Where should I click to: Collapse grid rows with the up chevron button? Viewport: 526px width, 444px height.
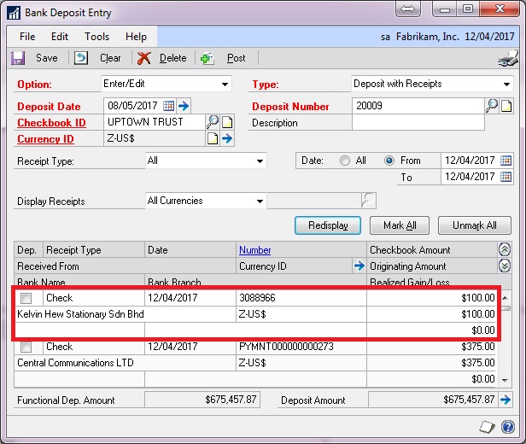[x=505, y=249]
